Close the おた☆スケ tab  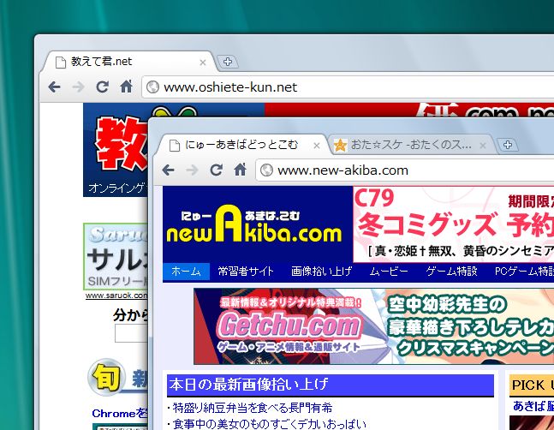tap(483, 146)
